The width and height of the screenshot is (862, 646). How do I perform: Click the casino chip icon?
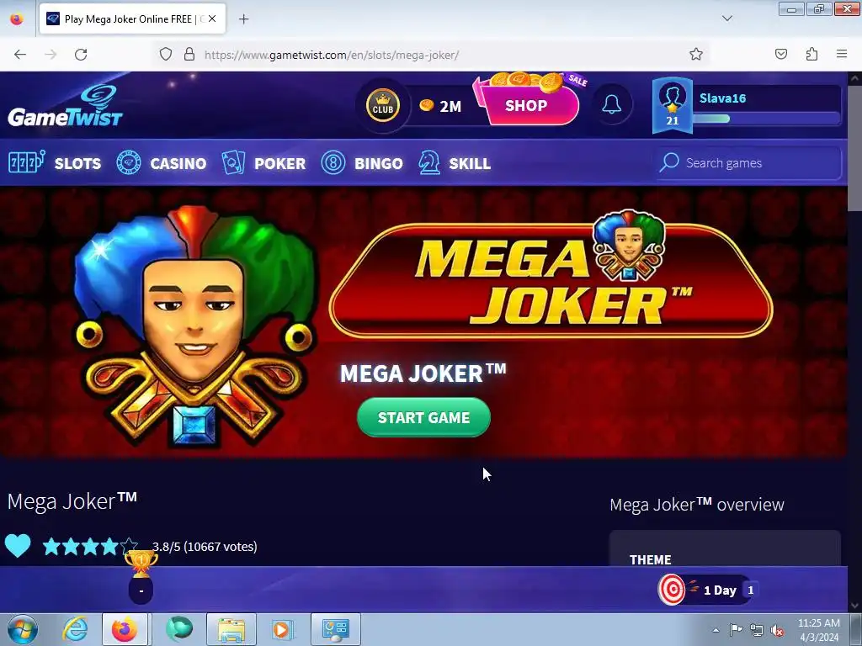pos(129,162)
